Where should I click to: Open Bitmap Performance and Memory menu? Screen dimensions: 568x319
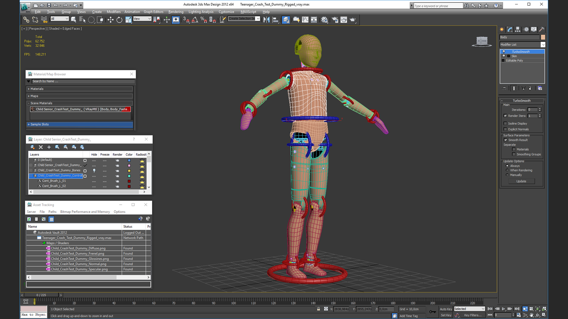[85, 212]
